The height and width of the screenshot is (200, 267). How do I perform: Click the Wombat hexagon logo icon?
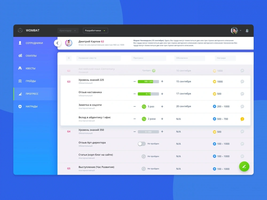click(20, 30)
